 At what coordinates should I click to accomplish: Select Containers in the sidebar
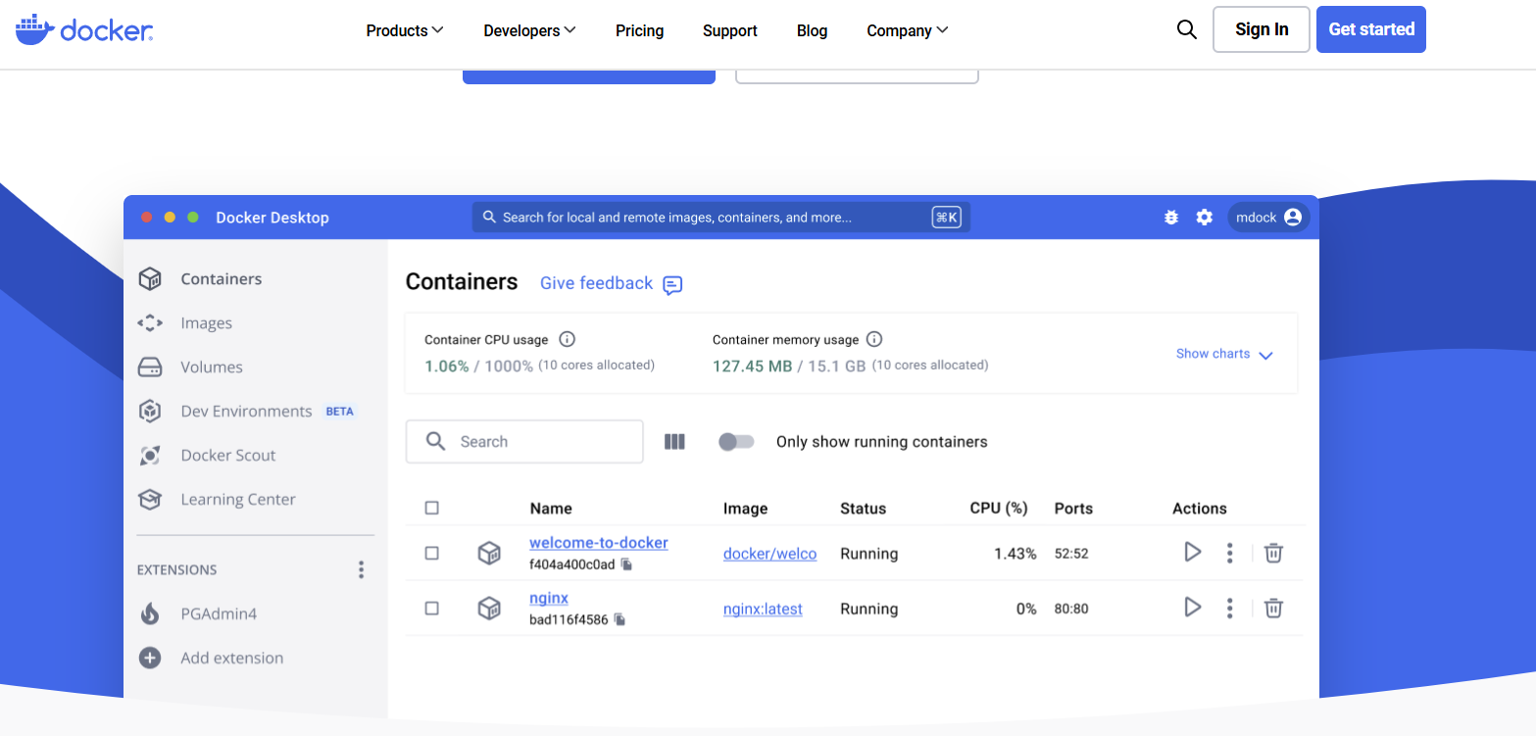click(x=222, y=279)
